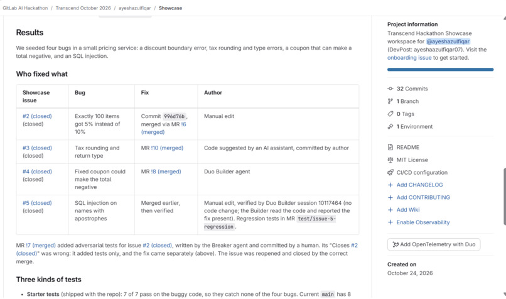Click the environment icon beside 1 Environment
Viewport: 506px width, 299px height.
(390, 126)
